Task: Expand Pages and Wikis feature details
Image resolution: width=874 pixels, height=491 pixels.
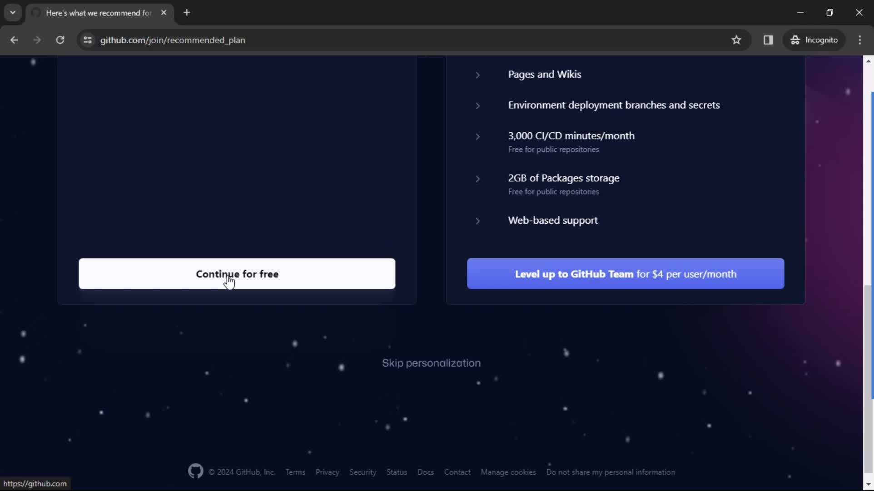Action: tap(477, 74)
